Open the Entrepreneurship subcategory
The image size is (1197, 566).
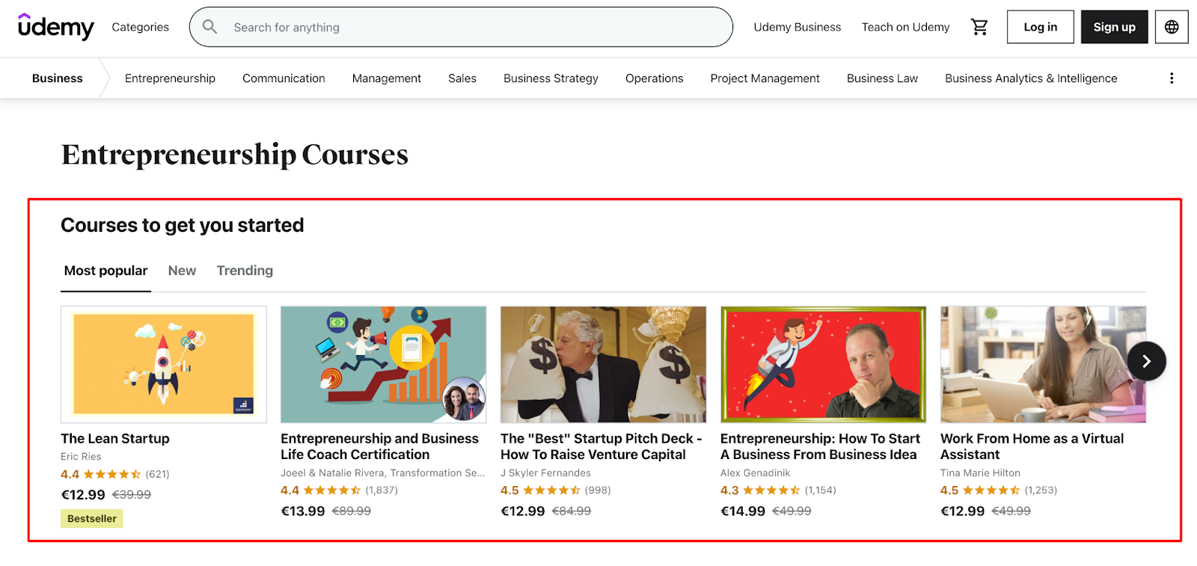pyautogui.click(x=170, y=79)
